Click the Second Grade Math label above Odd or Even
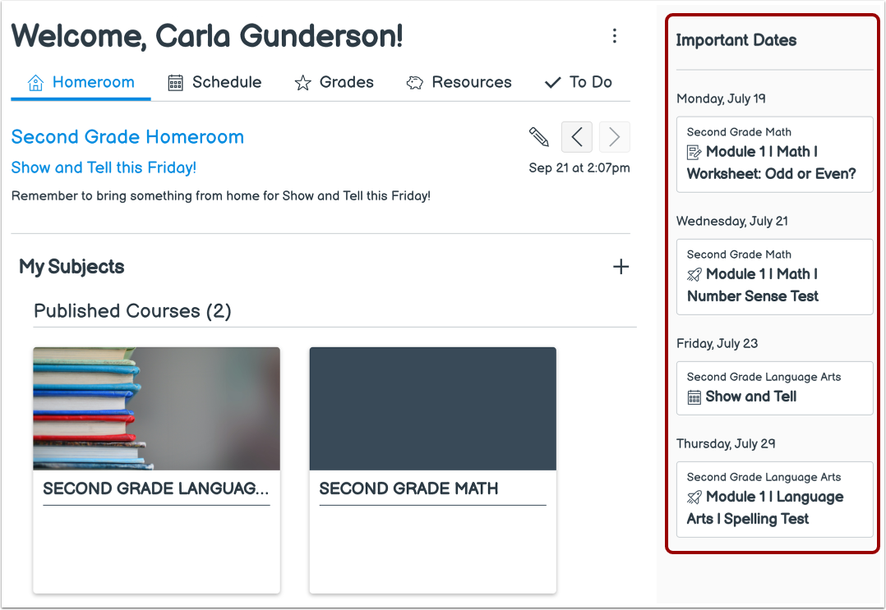This screenshot has height=610, width=886. tap(739, 132)
